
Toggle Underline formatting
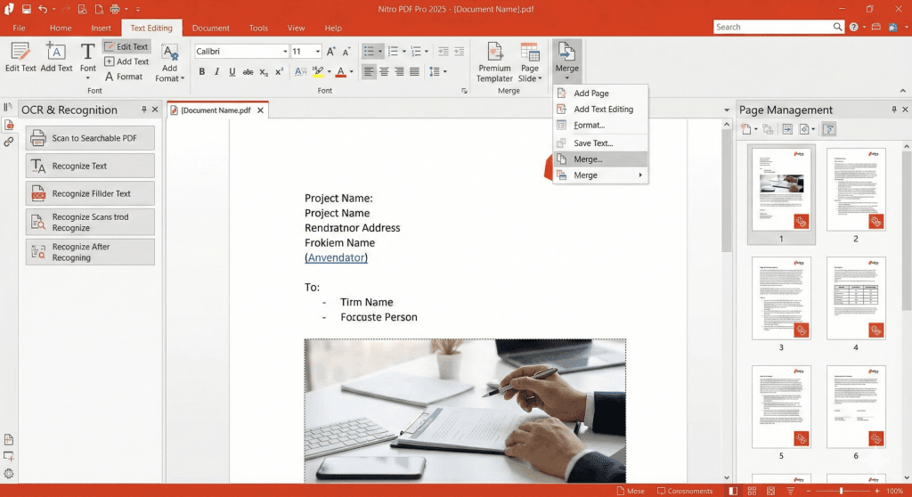(x=232, y=71)
